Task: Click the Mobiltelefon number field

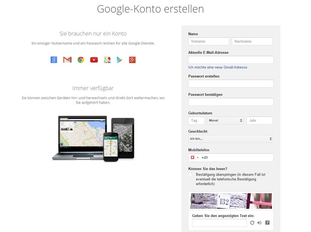Action: coord(231,158)
